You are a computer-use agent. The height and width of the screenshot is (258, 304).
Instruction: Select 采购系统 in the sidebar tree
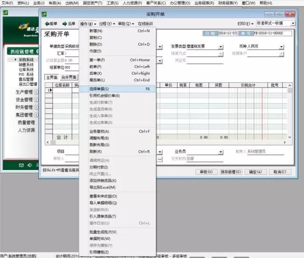click(x=26, y=59)
